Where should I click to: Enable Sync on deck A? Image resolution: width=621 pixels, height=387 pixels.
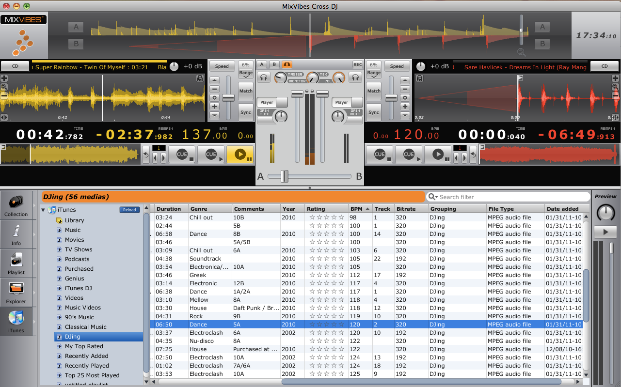[x=246, y=112]
